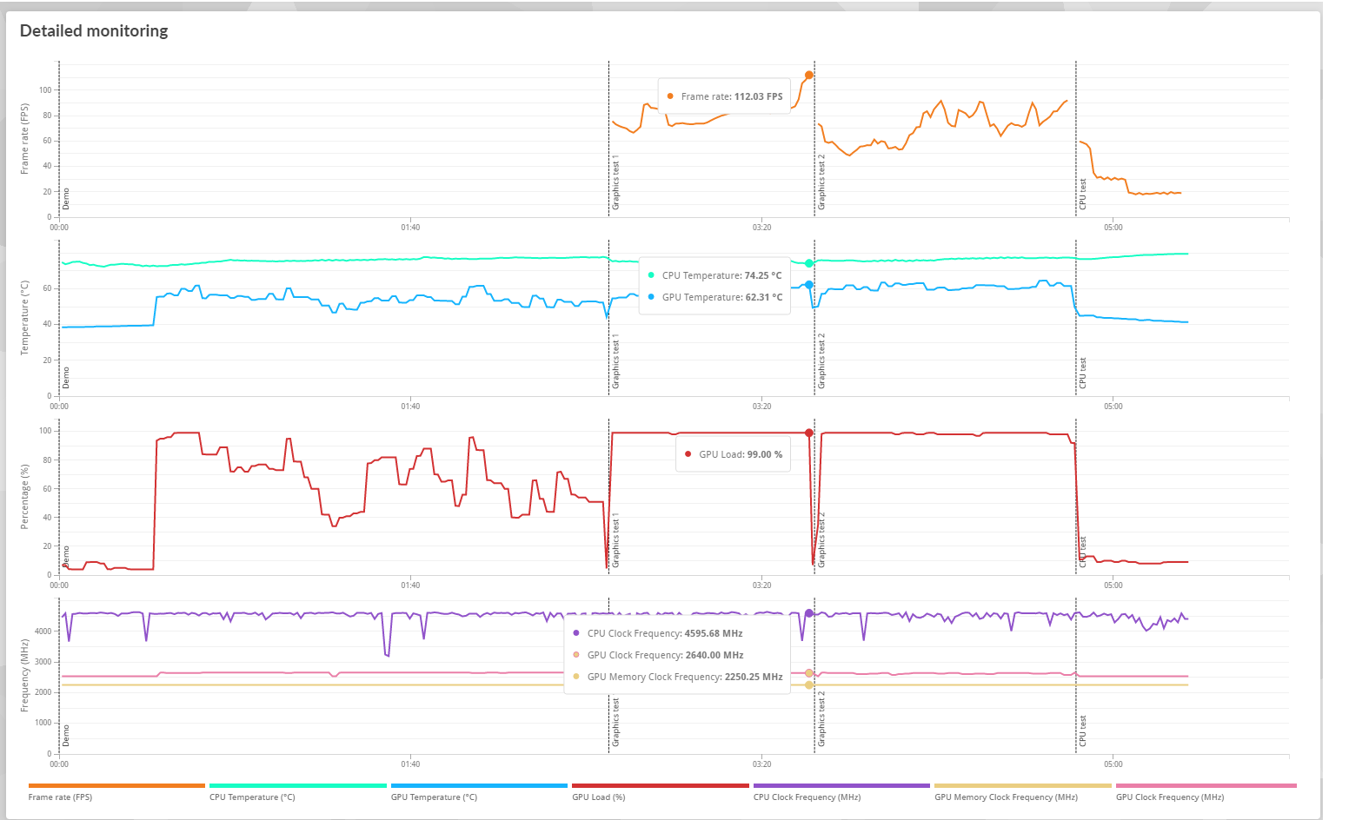Click CPU test marker in frame rate chart
1349x820 pixels.
(1083, 195)
